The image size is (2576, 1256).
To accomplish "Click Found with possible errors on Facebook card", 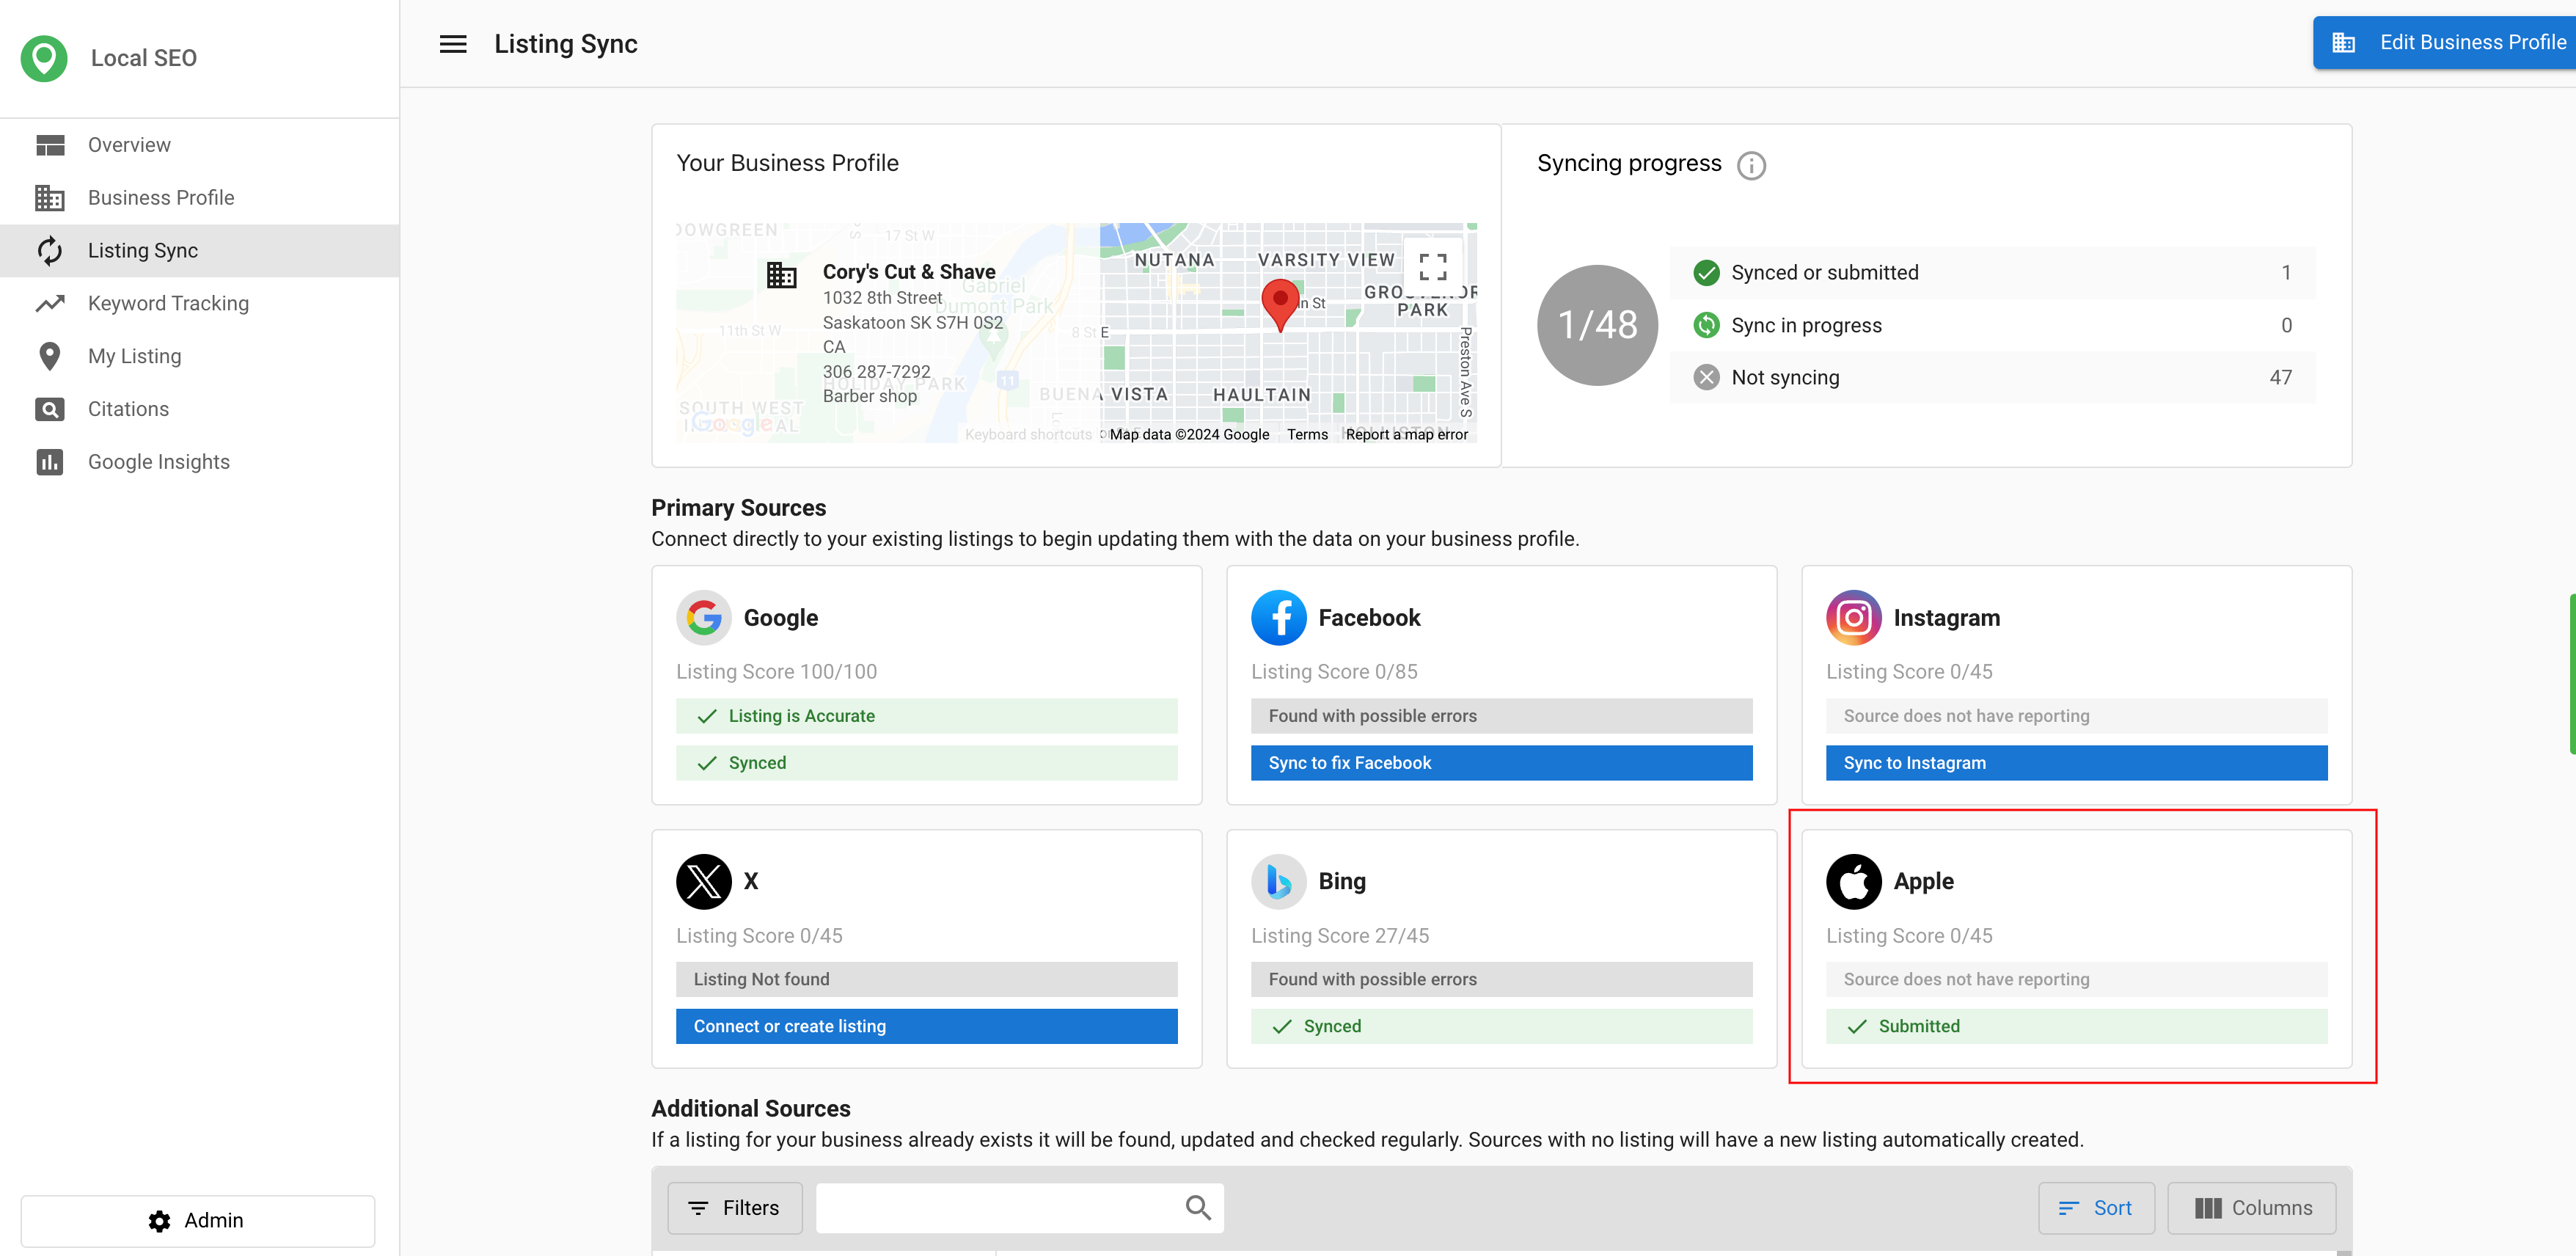I will pos(1501,716).
